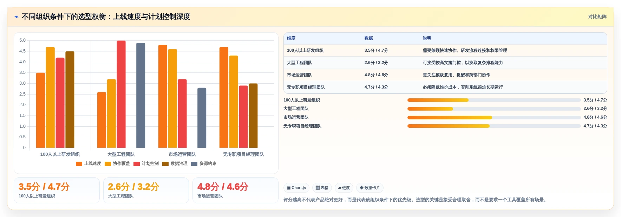Click the 说明 column header
The height and width of the screenshot is (217, 621).
(x=427, y=38)
